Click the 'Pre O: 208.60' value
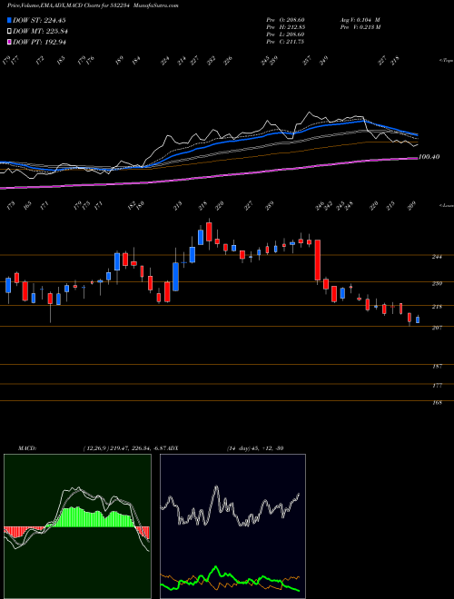 click(285, 20)
